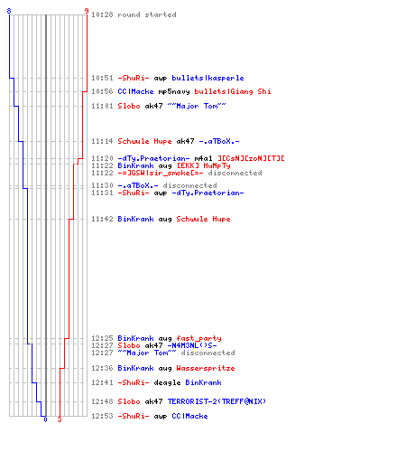Select Slobo in the 11:01 event

click(x=129, y=106)
